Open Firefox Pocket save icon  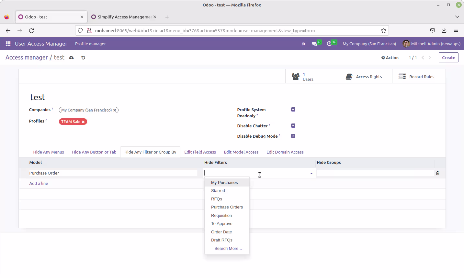point(433,30)
